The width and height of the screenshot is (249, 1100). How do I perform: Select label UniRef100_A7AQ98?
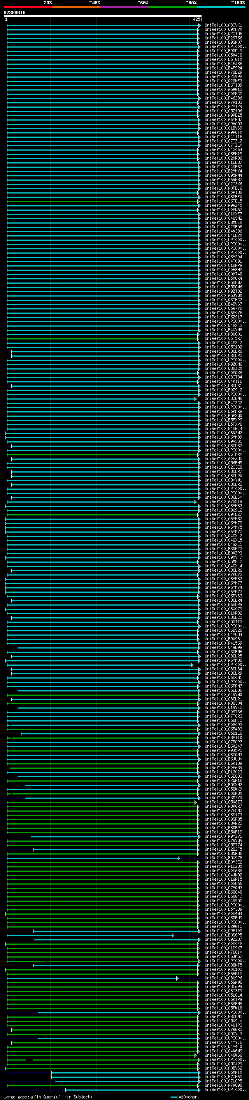223,1085
